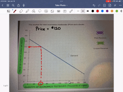Bookmark this page
This screenshot has width=123, height=92.
(104, 5)
